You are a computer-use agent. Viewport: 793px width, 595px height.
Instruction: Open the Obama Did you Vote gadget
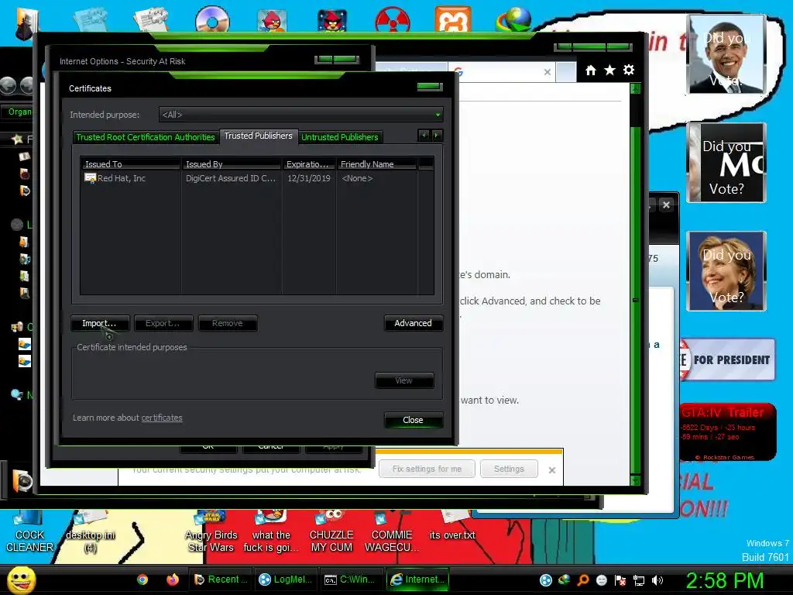(726, 54)
